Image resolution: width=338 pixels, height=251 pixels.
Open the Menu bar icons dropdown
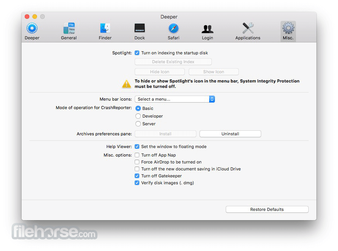point(175,99)
